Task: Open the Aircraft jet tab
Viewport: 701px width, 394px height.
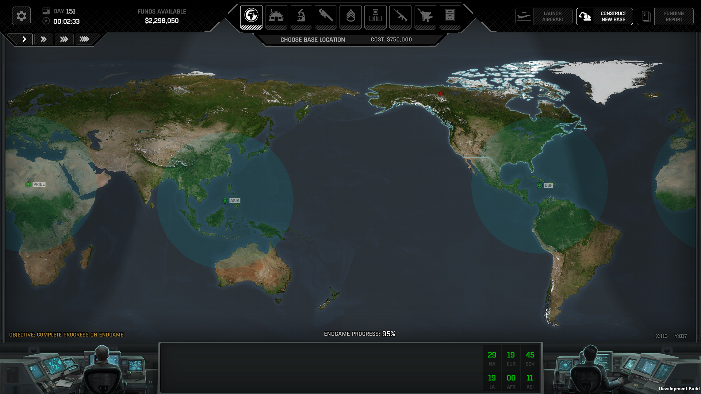Action: click(x=425, y=17)
